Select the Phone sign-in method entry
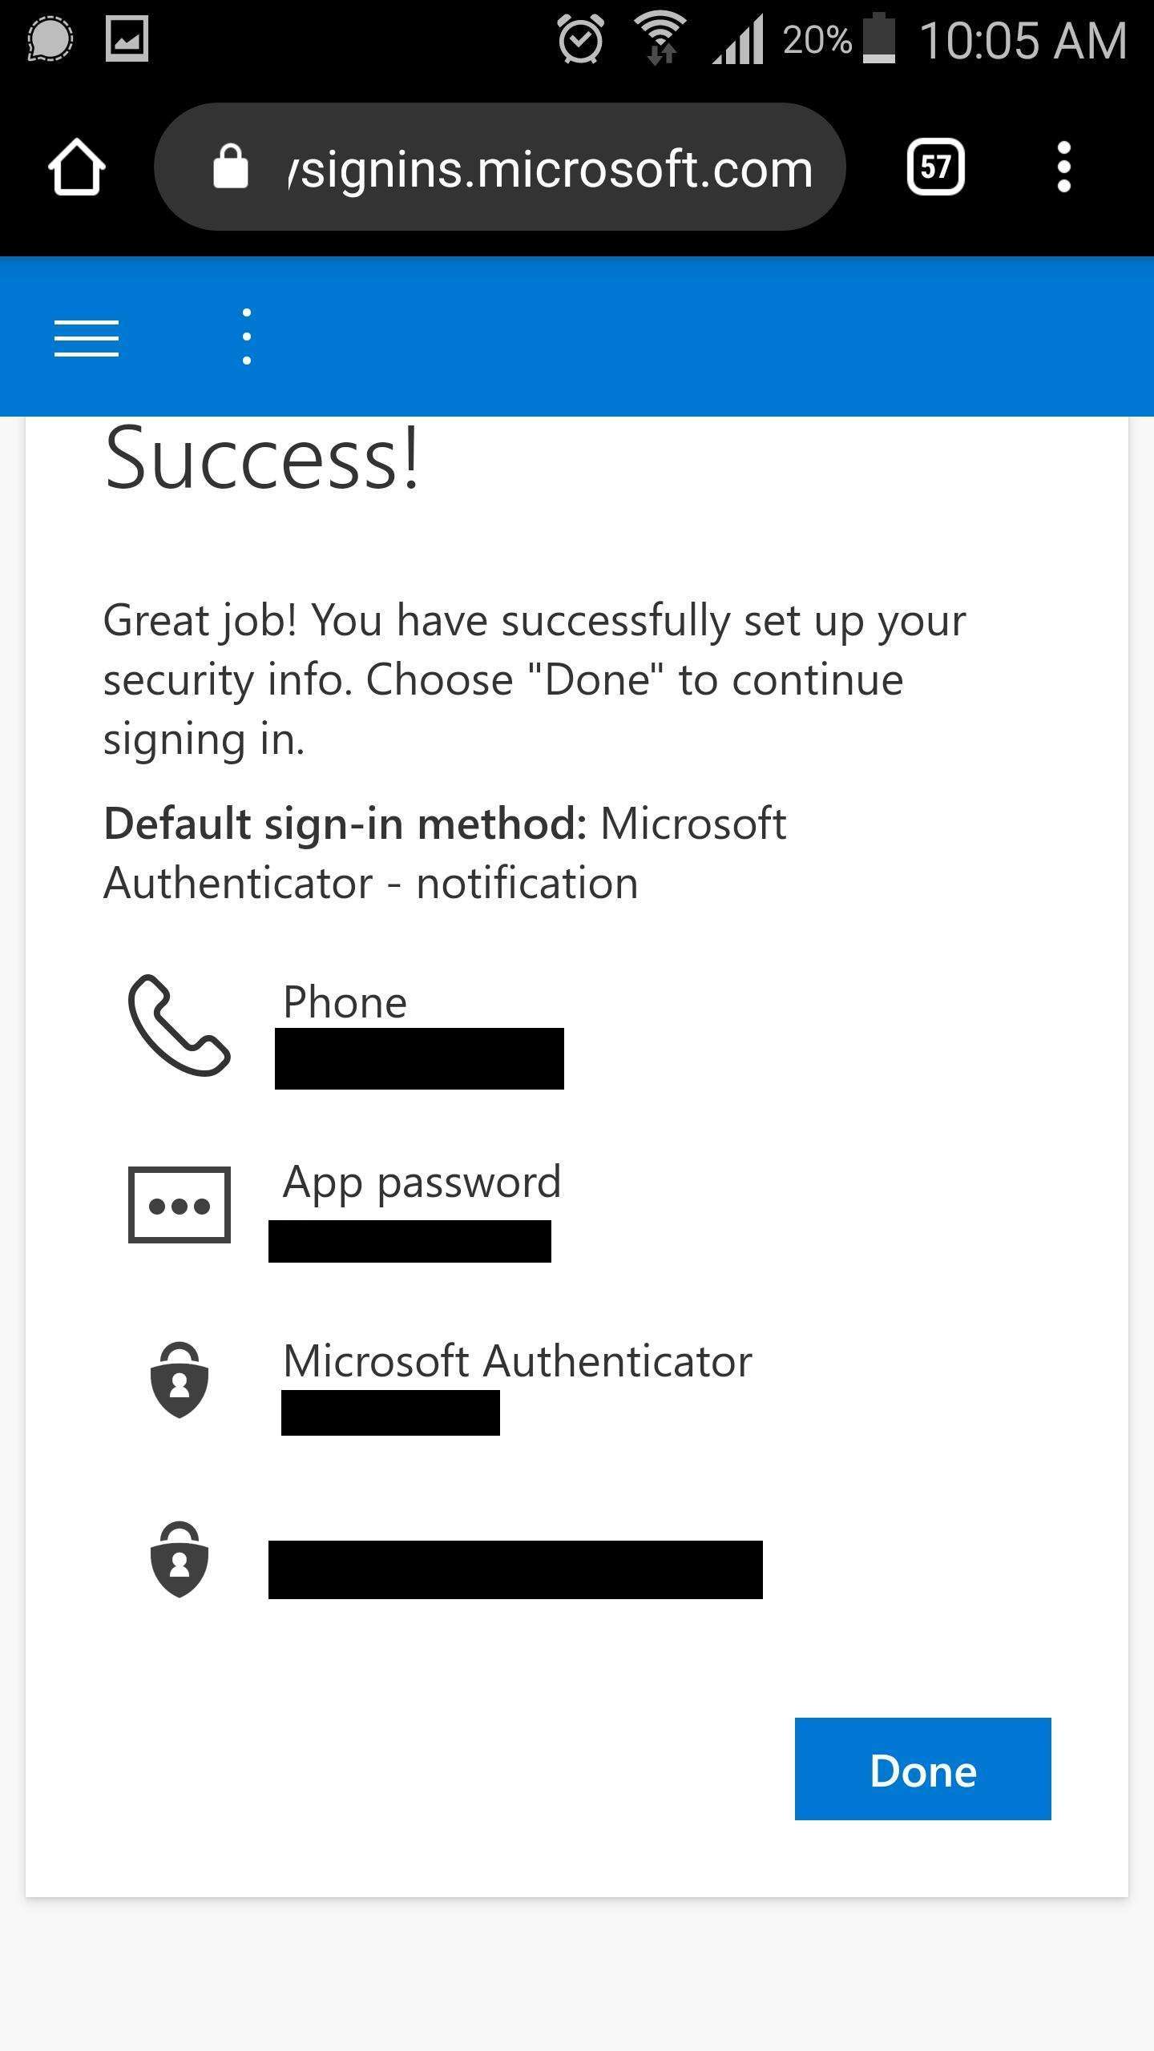 (345, 1001)
